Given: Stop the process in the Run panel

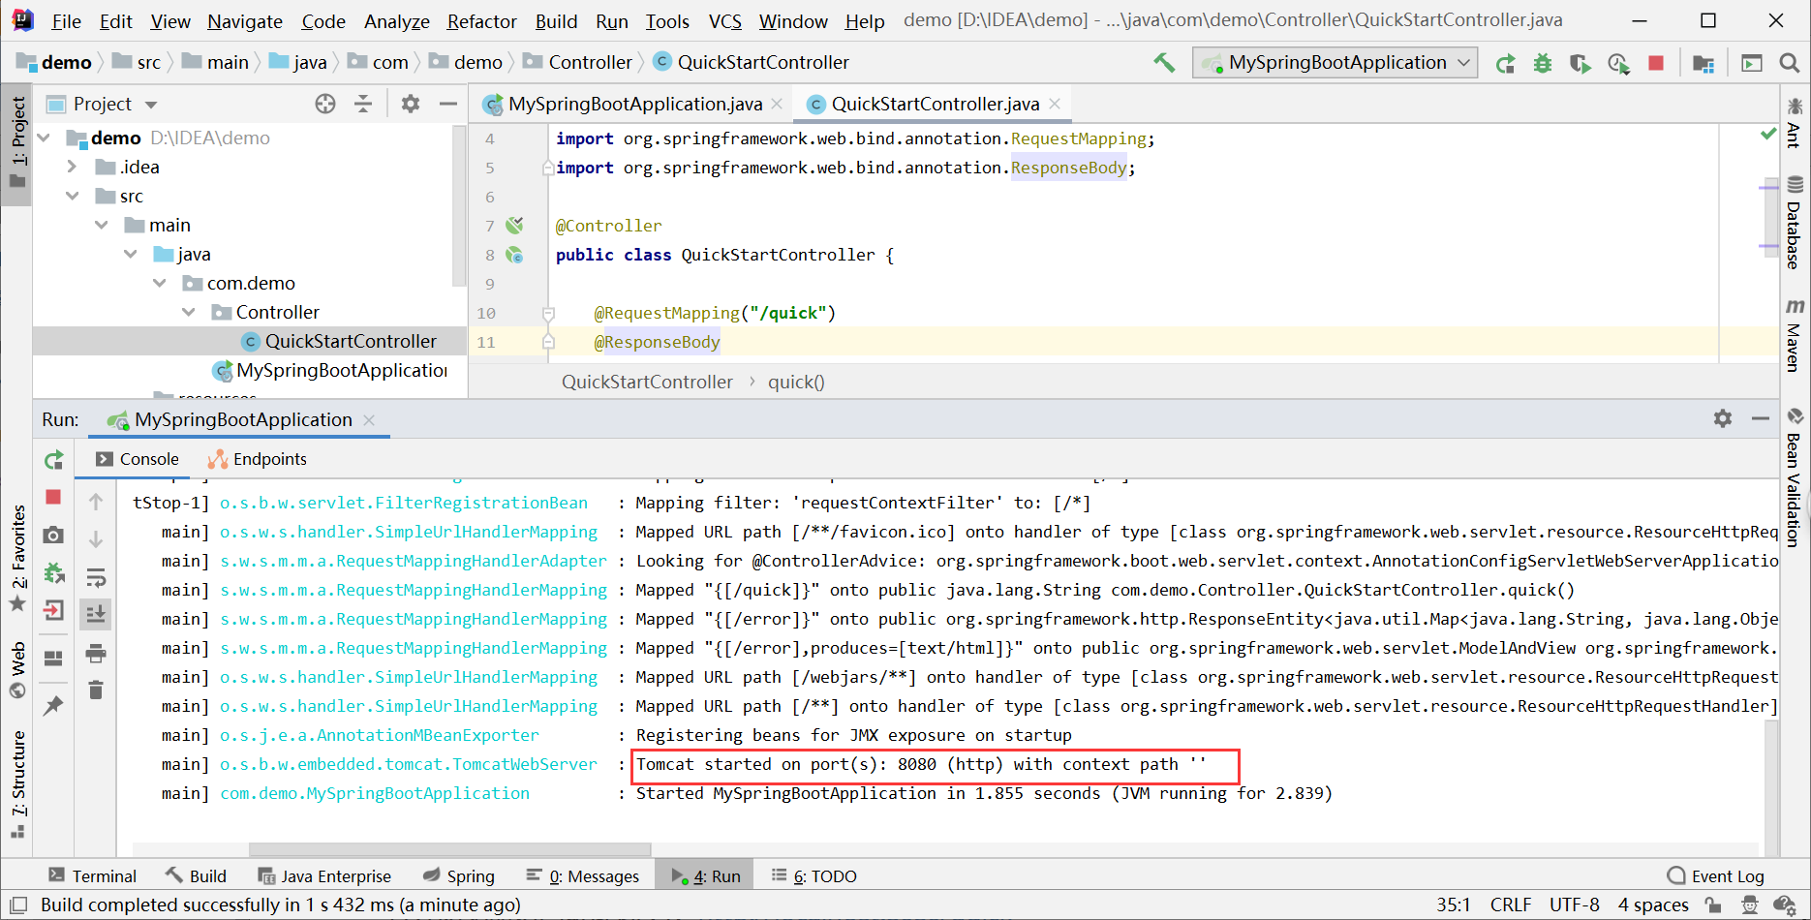Looking at the screenshot, I should pos(53,497).
